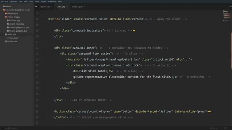Click line number 33 in gutter

(x=37, y=112)
